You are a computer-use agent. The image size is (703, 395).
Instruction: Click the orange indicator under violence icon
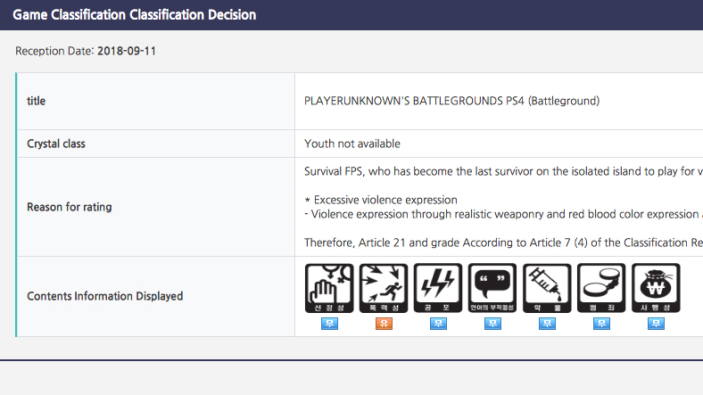384,324
